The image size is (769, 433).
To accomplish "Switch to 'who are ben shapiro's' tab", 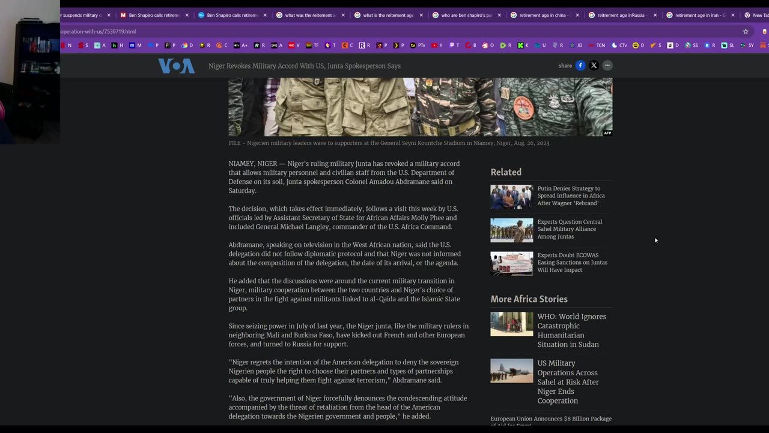I will point(466,15).
